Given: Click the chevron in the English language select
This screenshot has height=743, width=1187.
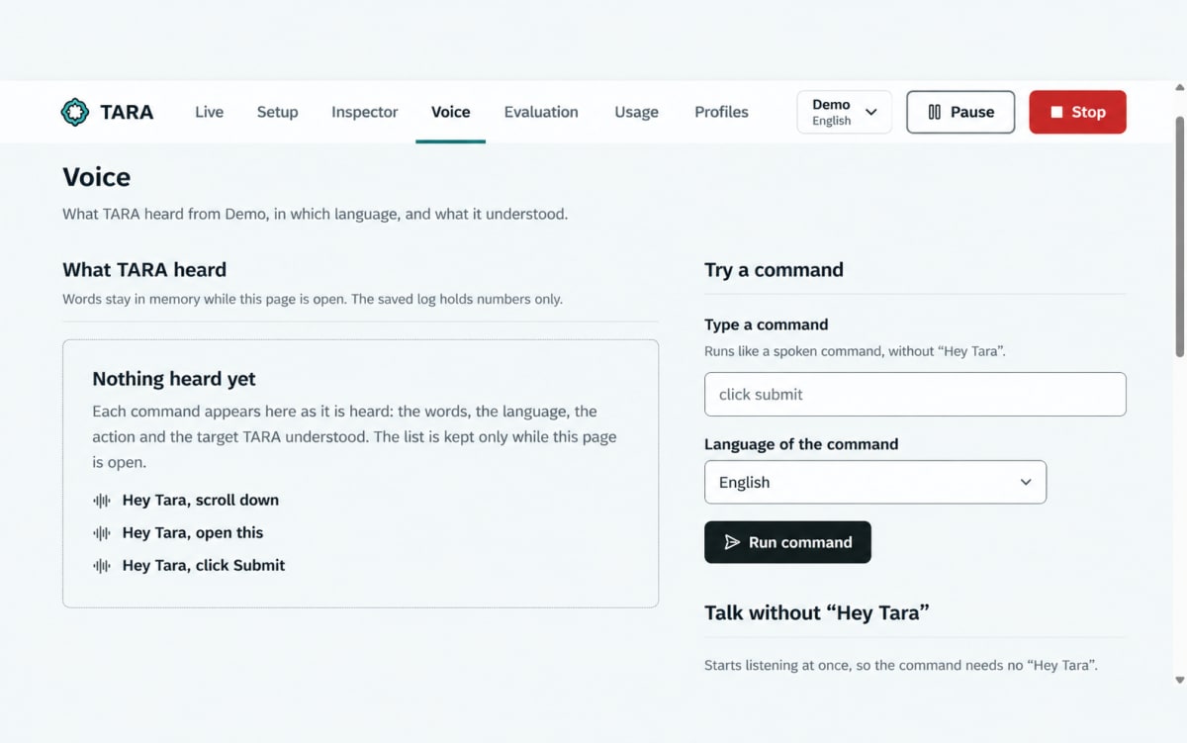Looking at the screenshot, I should point(1026,482).
